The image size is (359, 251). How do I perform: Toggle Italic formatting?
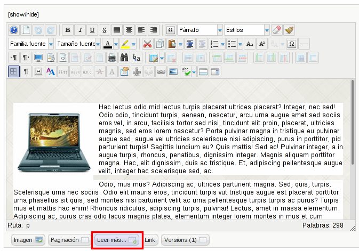click(80, 30)
